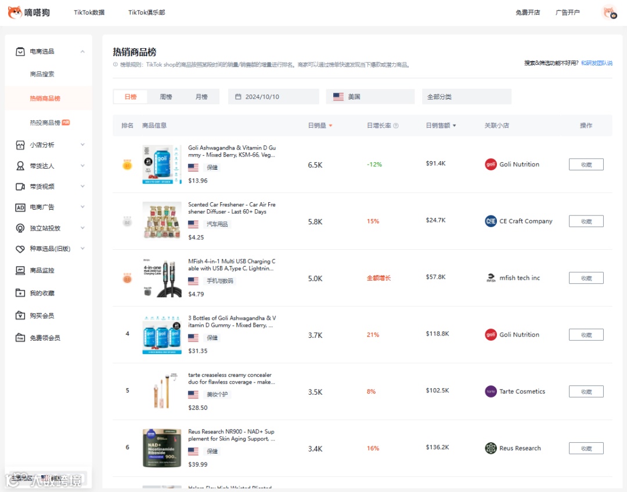The width and height of the screenshot is (627, 492).
Task: Click 美妆个护 category tag
Action: [217, 395]
